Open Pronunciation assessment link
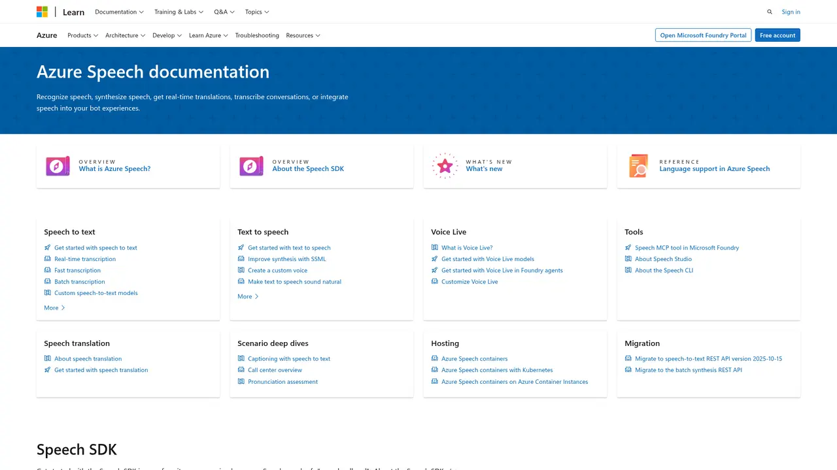 [x=282, y=382]
